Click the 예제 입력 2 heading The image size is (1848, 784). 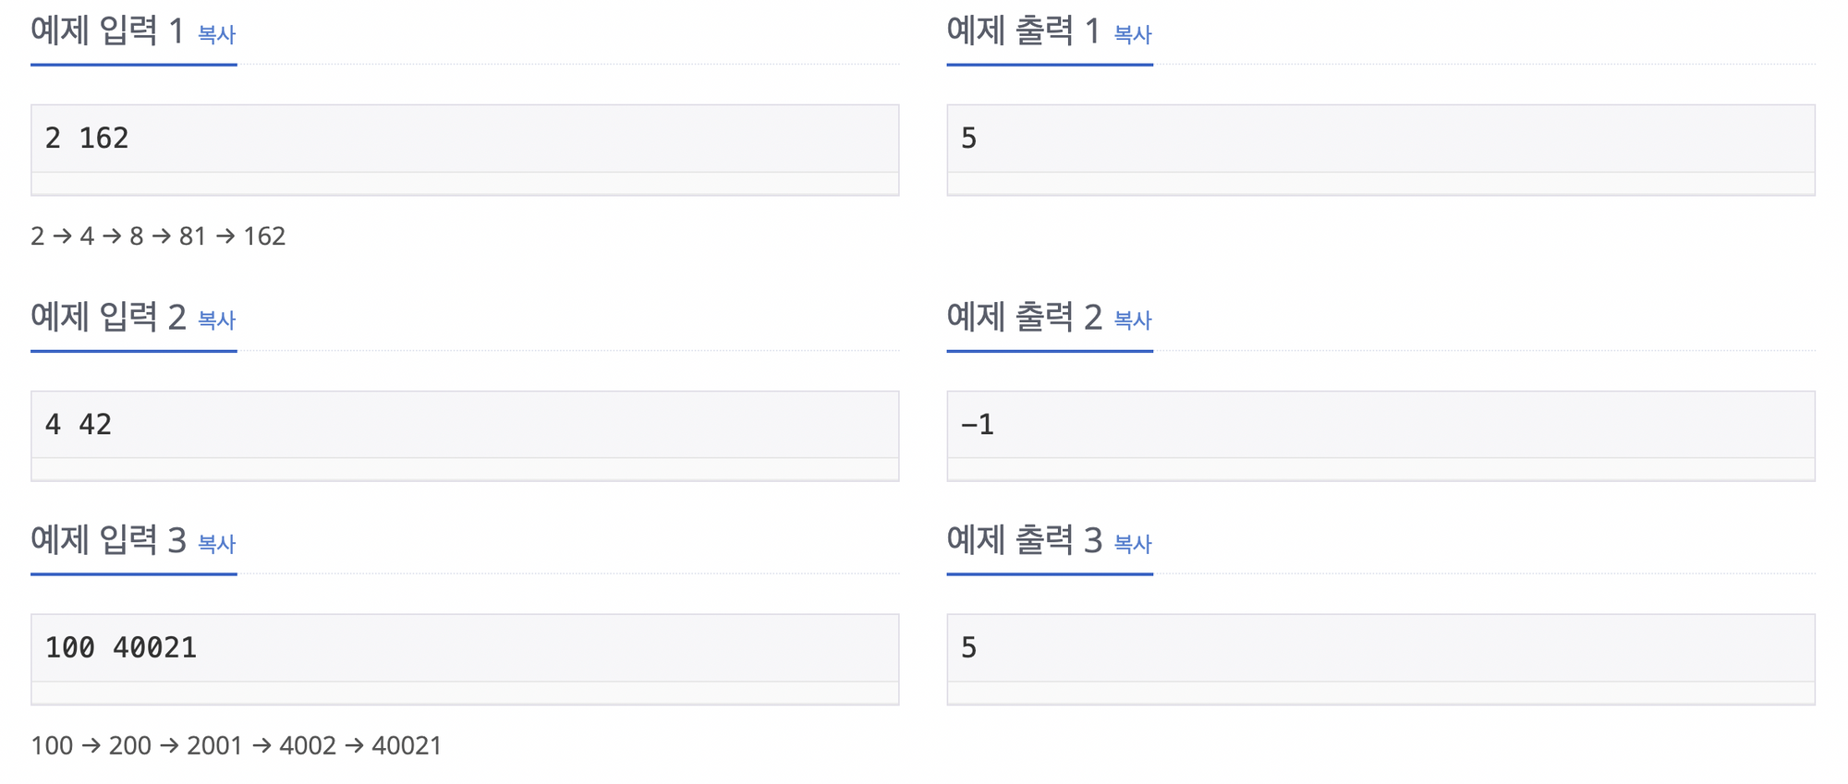click(108, 318)
